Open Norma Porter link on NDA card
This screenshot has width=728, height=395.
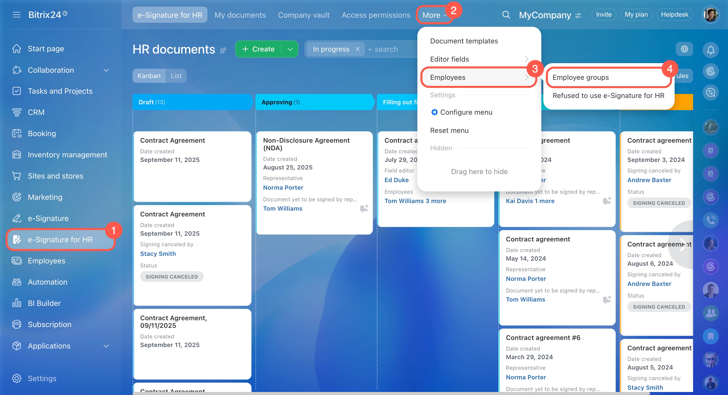283,187
